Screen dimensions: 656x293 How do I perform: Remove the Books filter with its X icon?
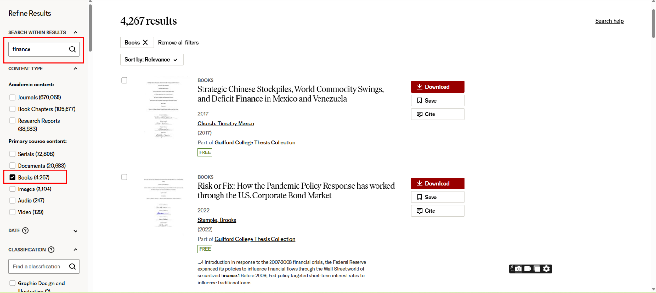145,42
